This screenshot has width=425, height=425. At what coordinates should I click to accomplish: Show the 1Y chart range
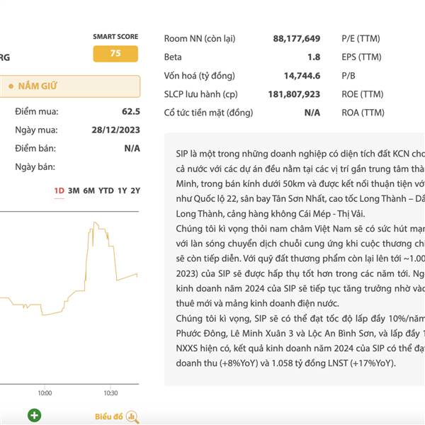(122, 191)
